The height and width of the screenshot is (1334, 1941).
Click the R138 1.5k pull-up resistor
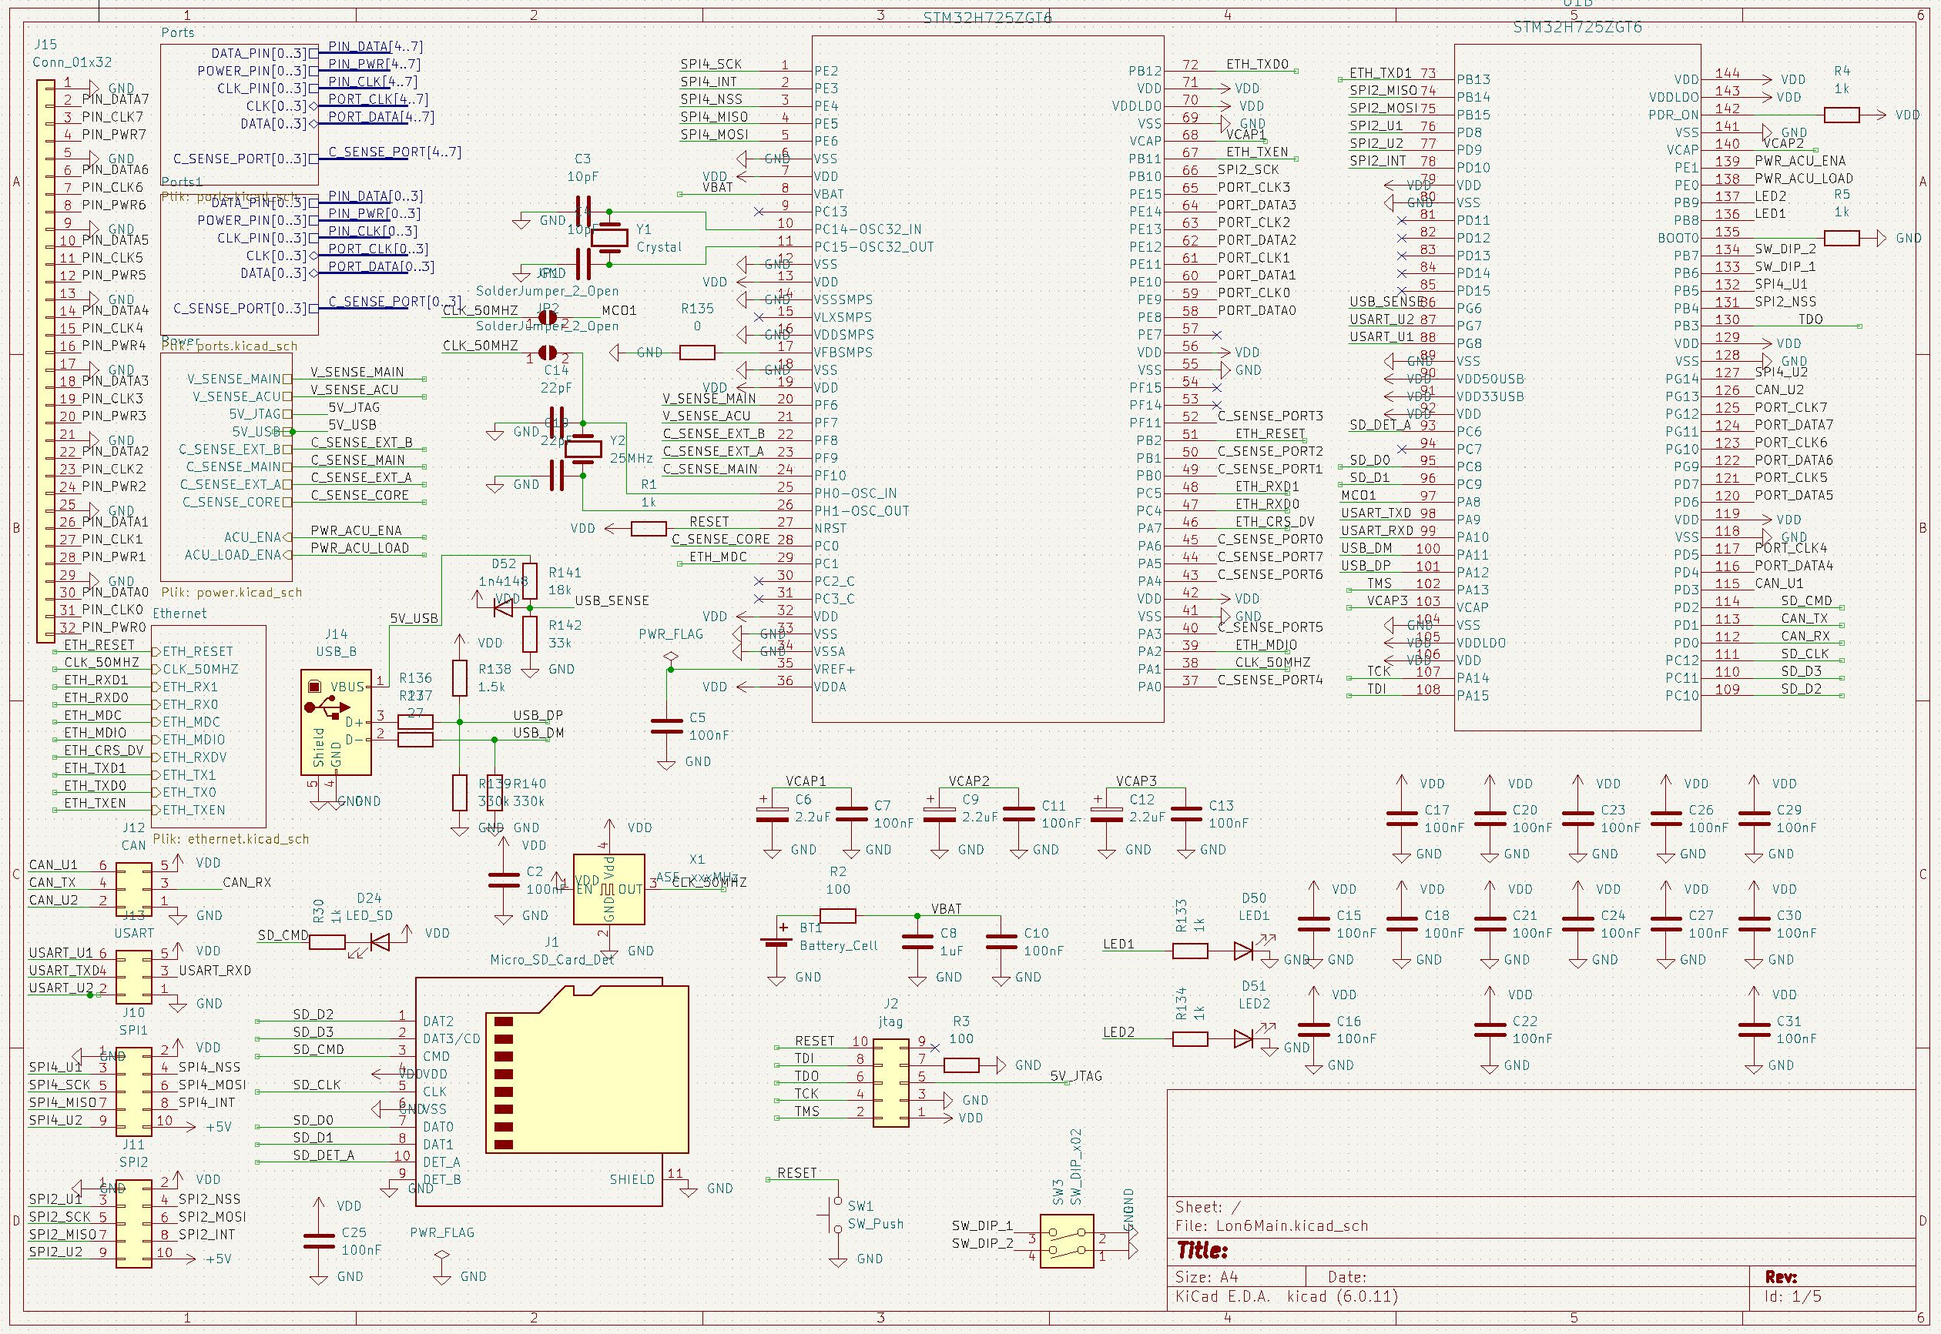click(459, 678)
